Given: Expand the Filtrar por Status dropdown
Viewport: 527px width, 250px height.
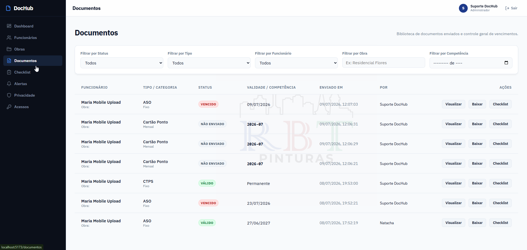Looking at the screenshot, I should 122,63.
